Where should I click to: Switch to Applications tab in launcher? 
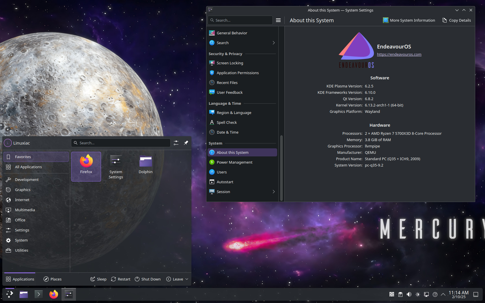click(x=20, y=279)
